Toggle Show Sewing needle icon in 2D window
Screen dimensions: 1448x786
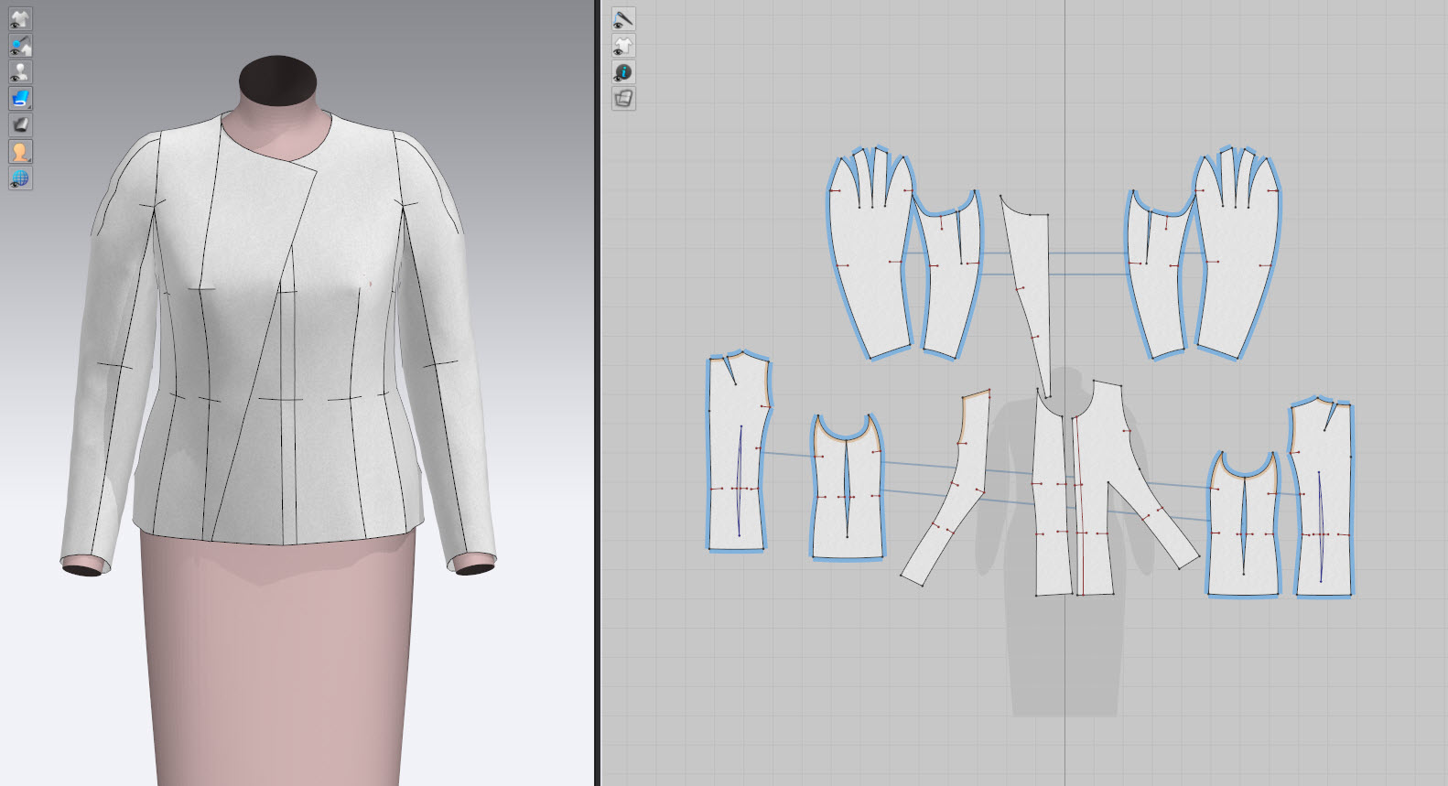[x=623, y=19]
